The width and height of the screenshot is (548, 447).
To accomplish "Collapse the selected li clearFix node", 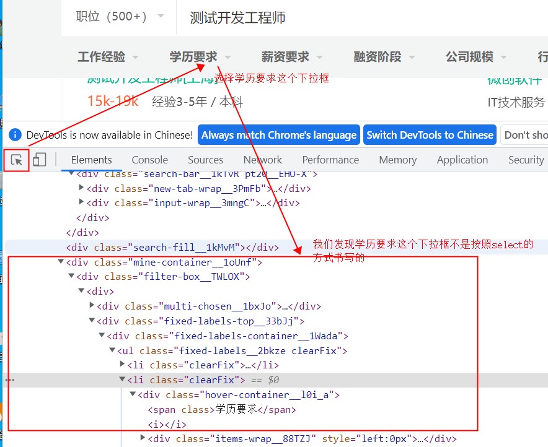I will (x=122, y=379).
